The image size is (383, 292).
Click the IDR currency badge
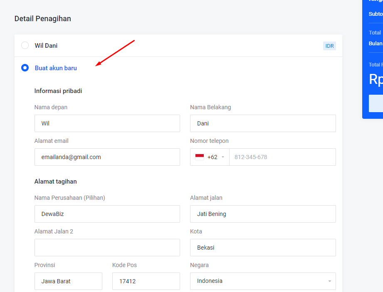point(329,46)
